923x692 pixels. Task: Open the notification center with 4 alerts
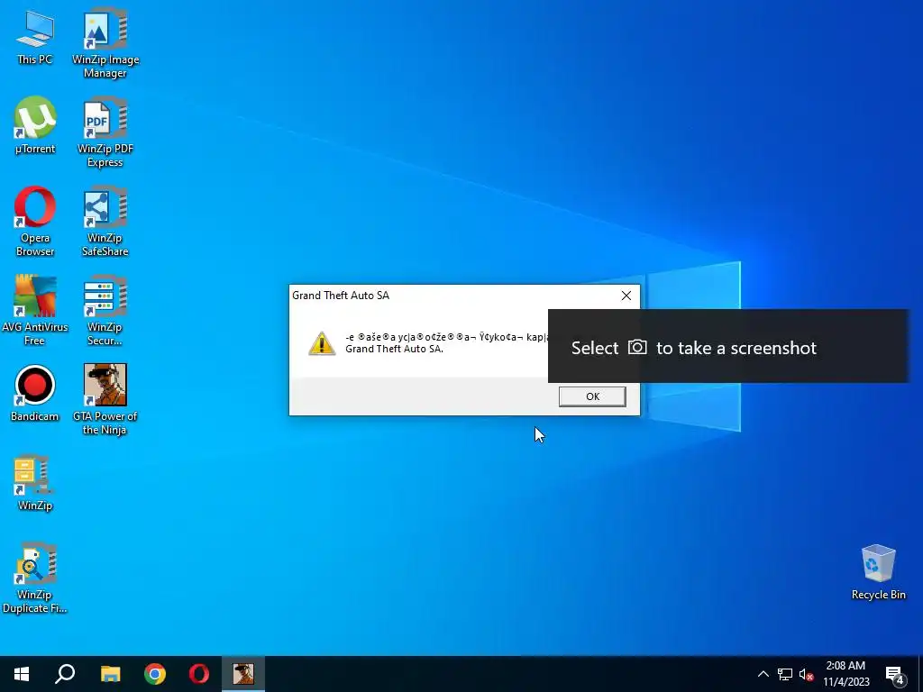895,675
